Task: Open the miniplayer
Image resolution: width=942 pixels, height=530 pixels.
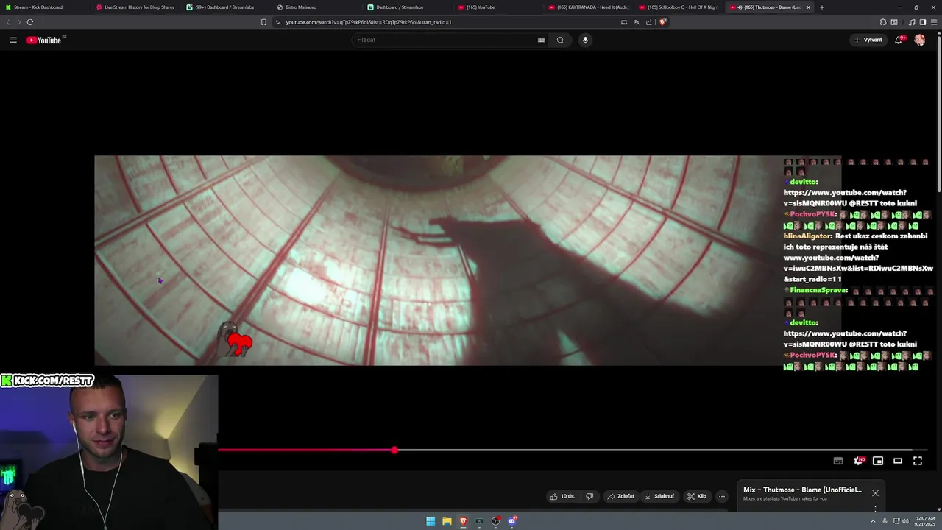Action: 878,461
